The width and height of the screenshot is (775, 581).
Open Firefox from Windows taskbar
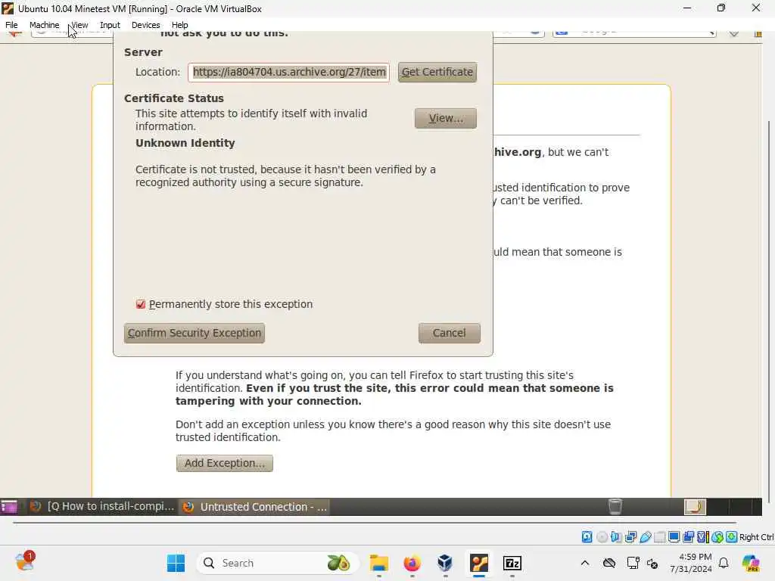412,563
